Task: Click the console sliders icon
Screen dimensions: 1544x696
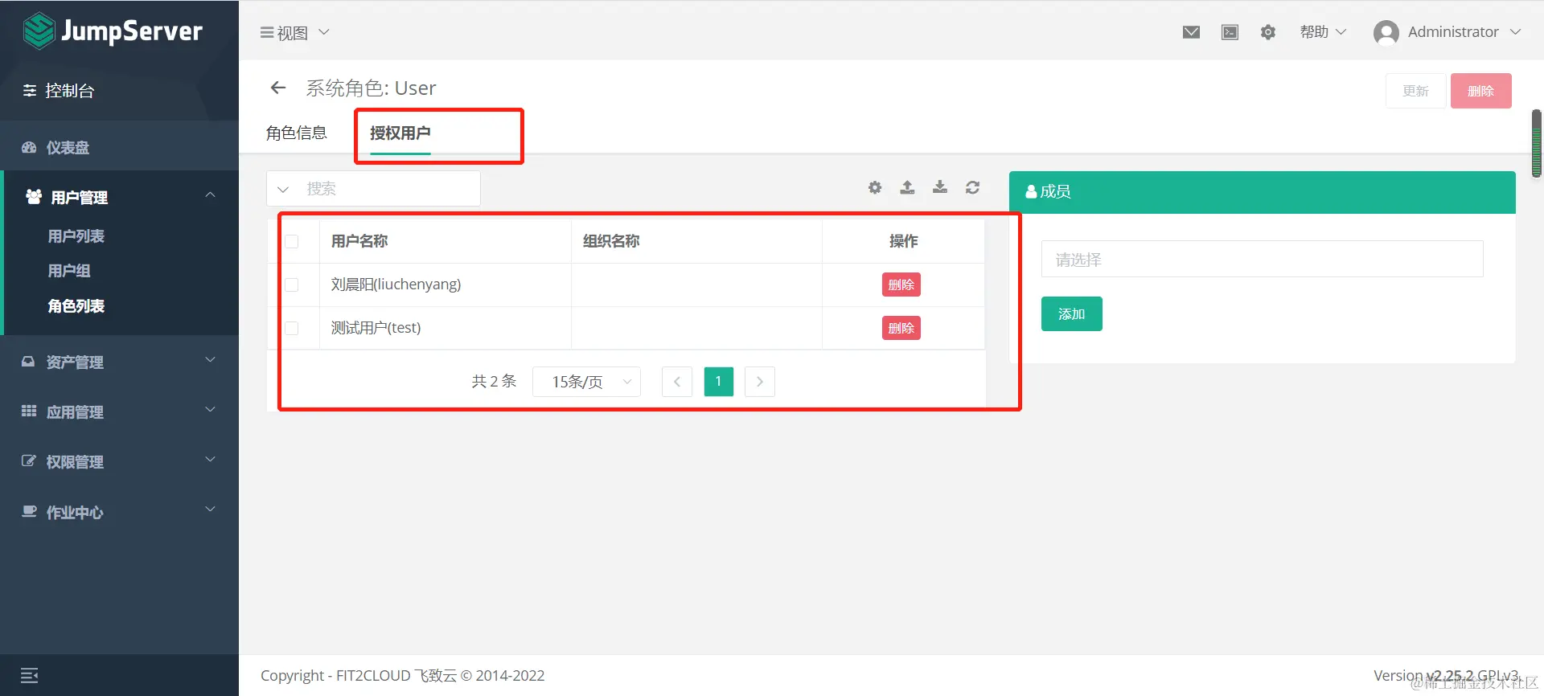Action: [30, 91]
